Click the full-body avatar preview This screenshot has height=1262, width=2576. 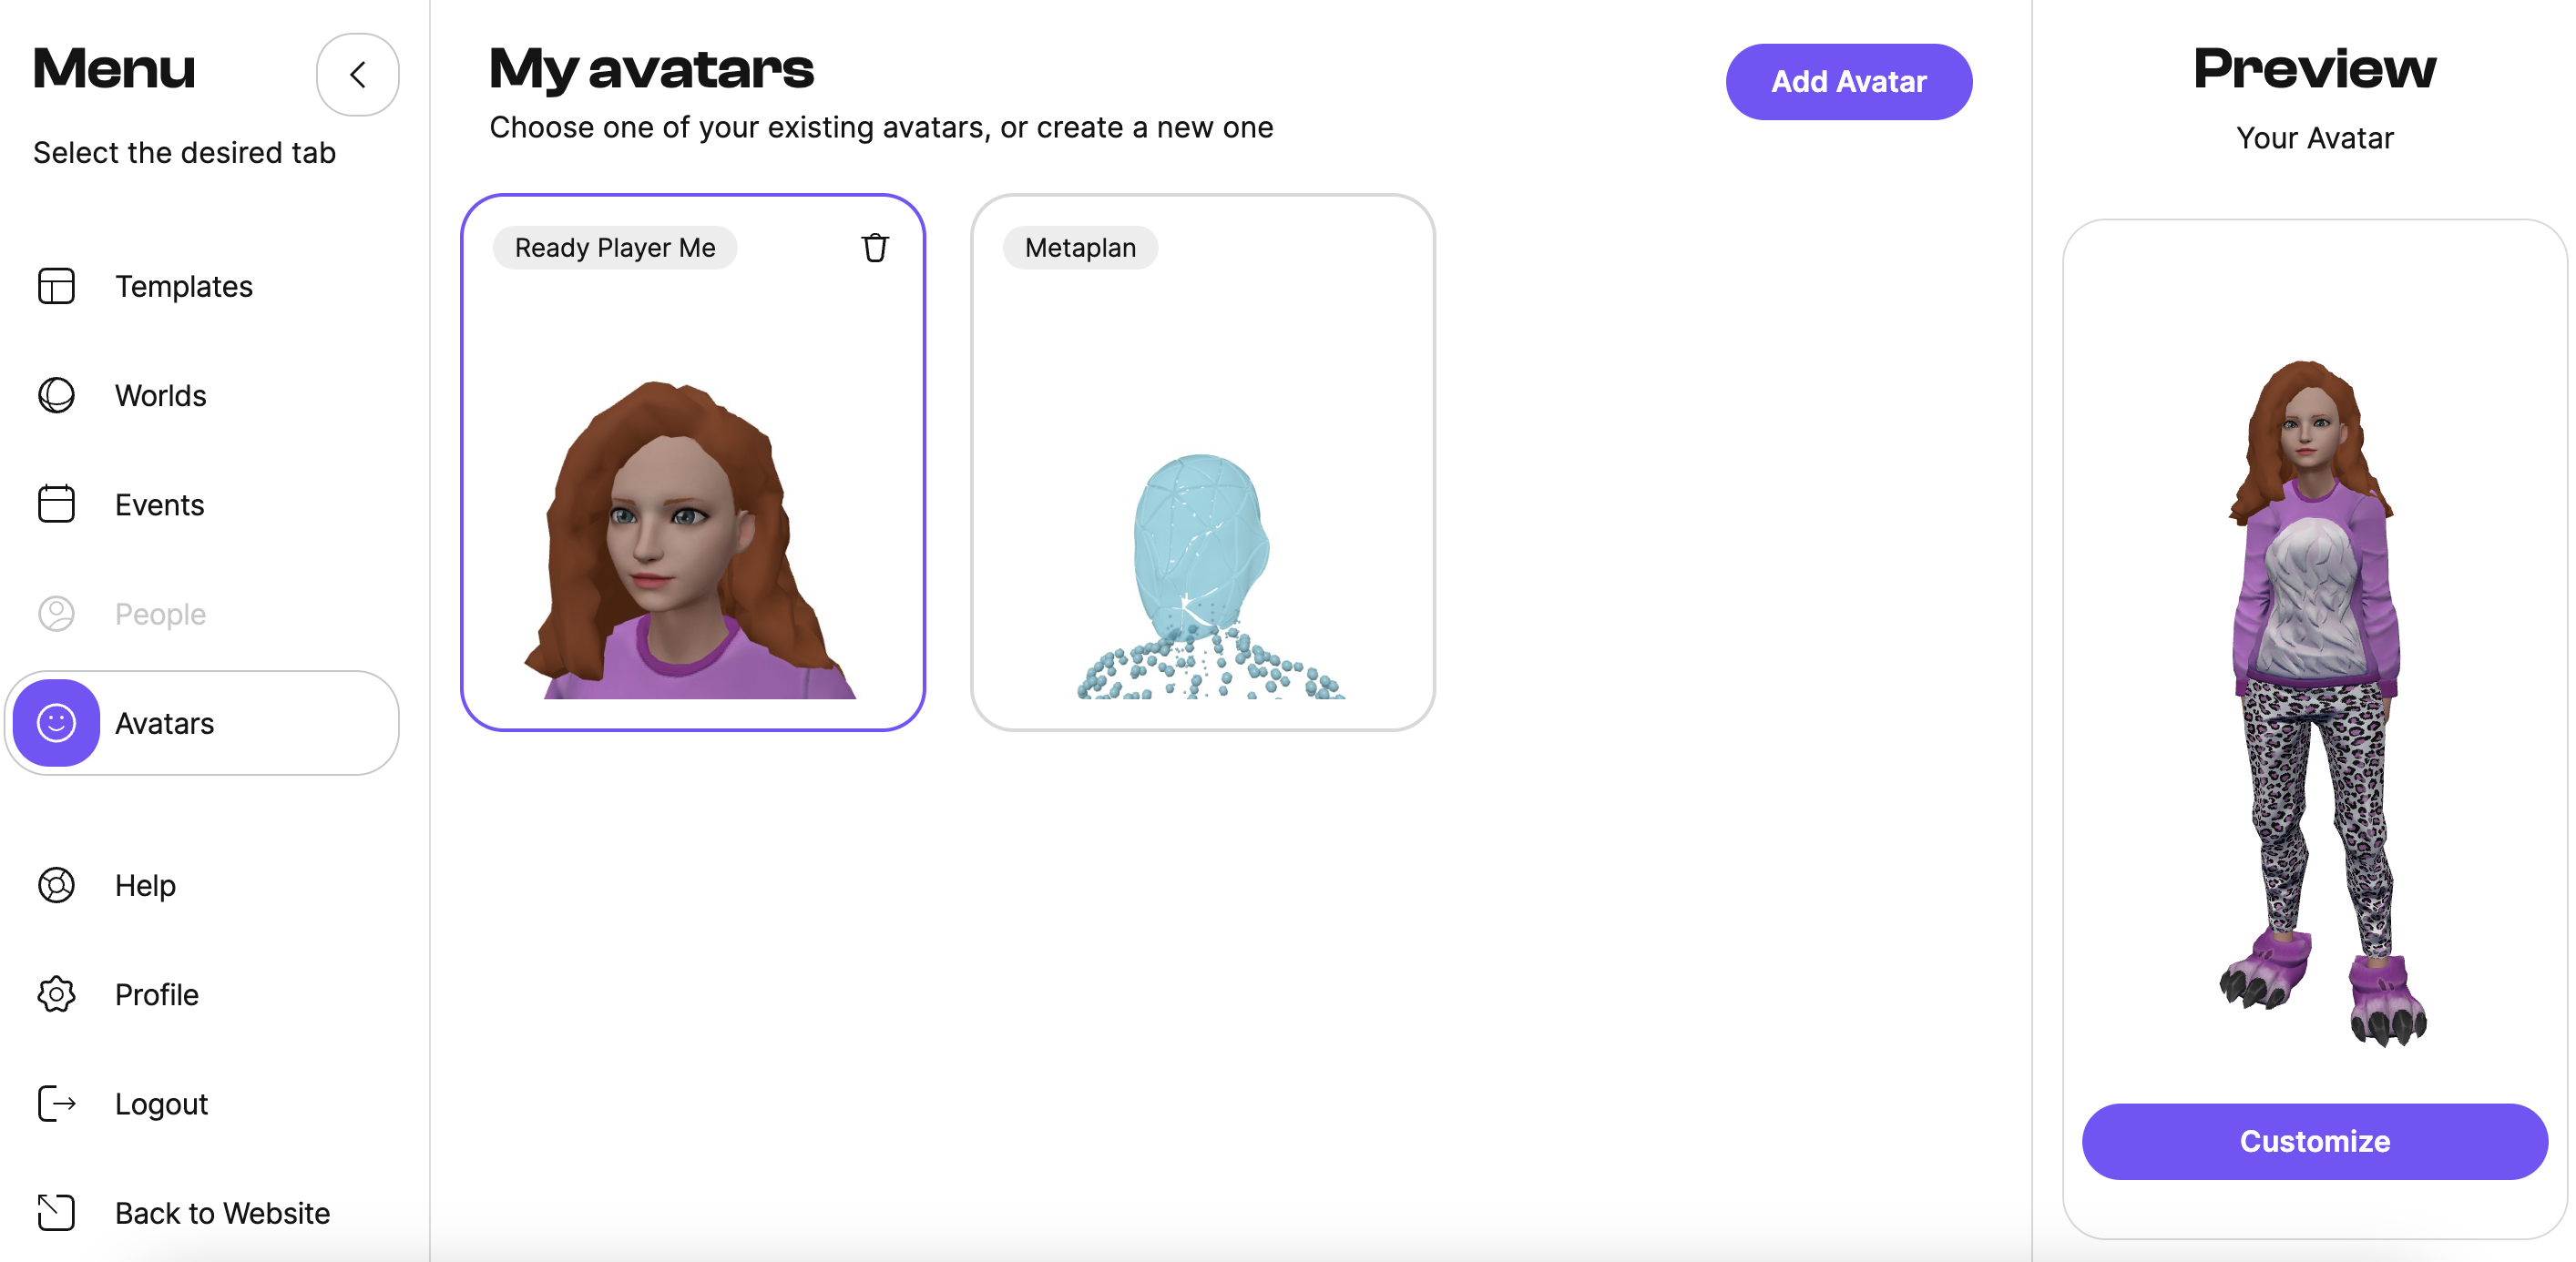click(x=2315, y=700)
